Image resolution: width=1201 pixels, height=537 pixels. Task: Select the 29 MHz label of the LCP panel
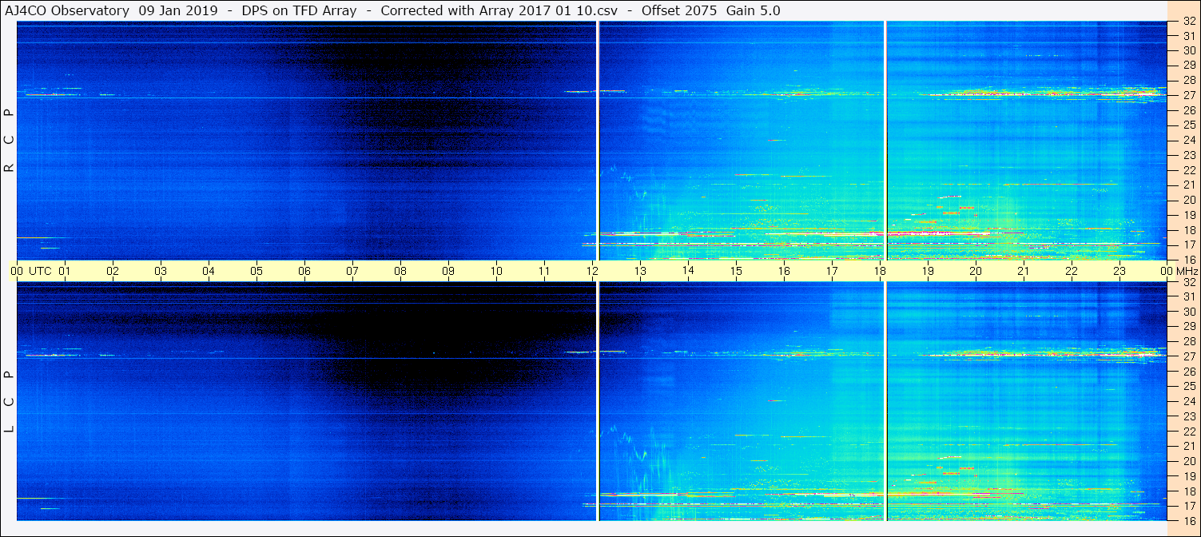tap(1188, 327)
